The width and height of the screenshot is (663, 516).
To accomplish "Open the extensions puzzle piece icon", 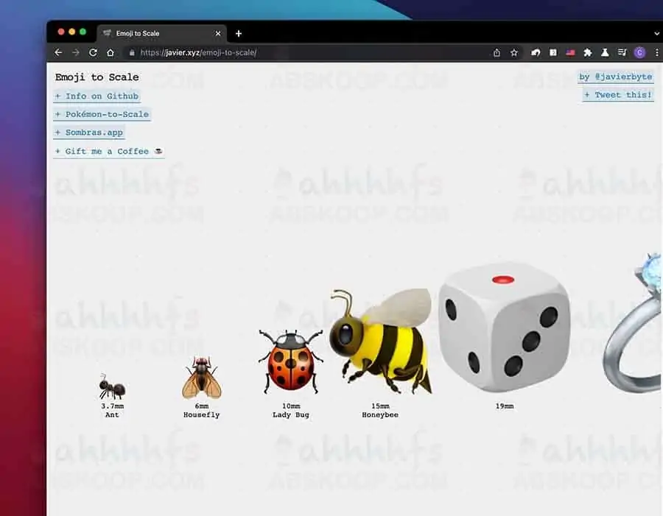I will click(x=587, y=52).
